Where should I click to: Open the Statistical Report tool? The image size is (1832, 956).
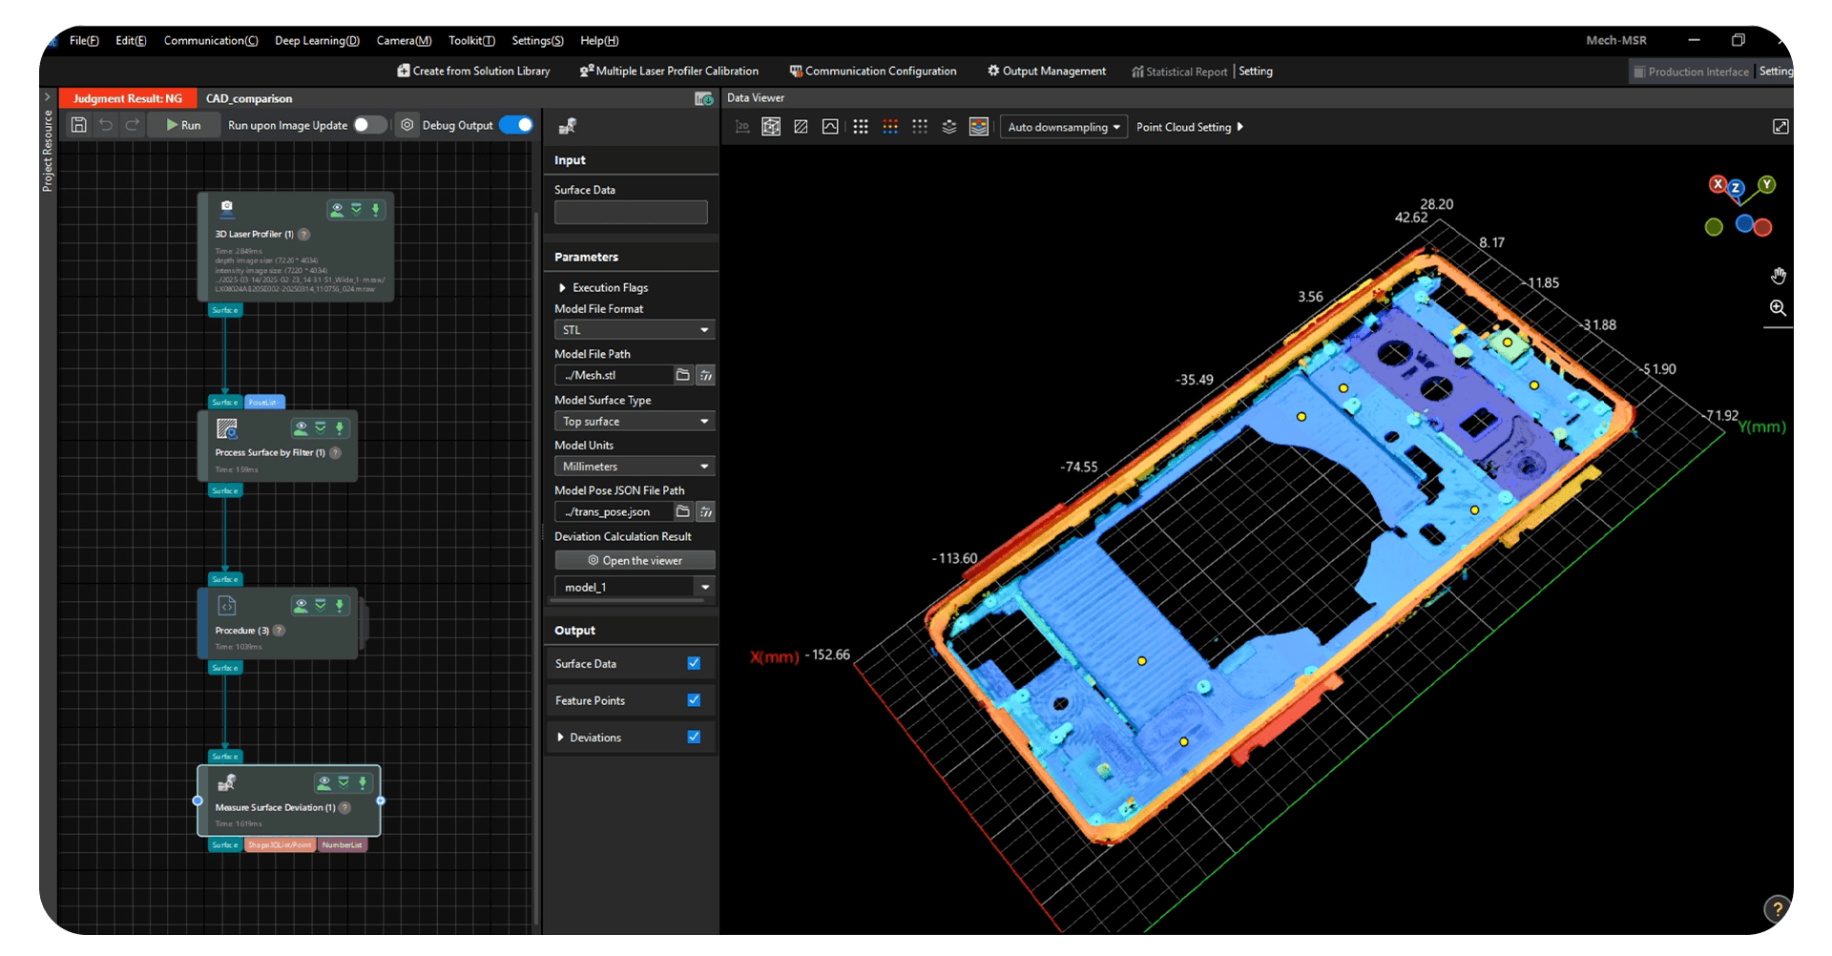coord(1179,71)
